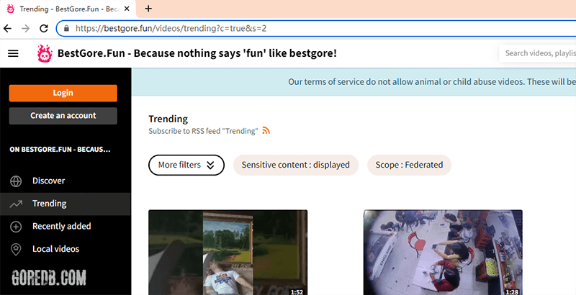The image size is (576, 295).
Task: Expand the More filters dropdown
Action: click(186, 165)
